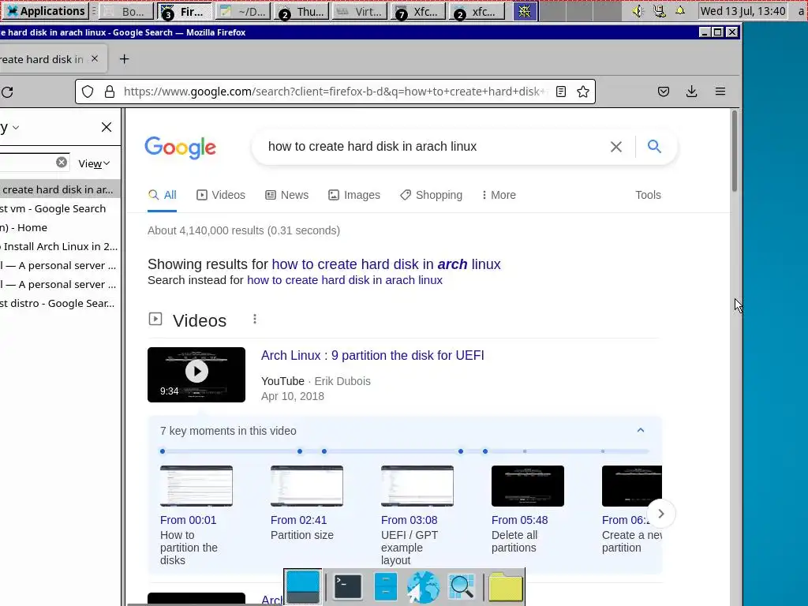Viewport: 808px width, 606px height.
Task: Click the Firefox URL address field
Action: [x=335, y=92]
